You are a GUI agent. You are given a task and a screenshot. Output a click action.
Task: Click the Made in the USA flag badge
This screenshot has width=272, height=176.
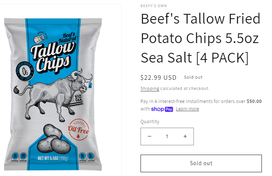pyautogui.click(x=77, y=100)
